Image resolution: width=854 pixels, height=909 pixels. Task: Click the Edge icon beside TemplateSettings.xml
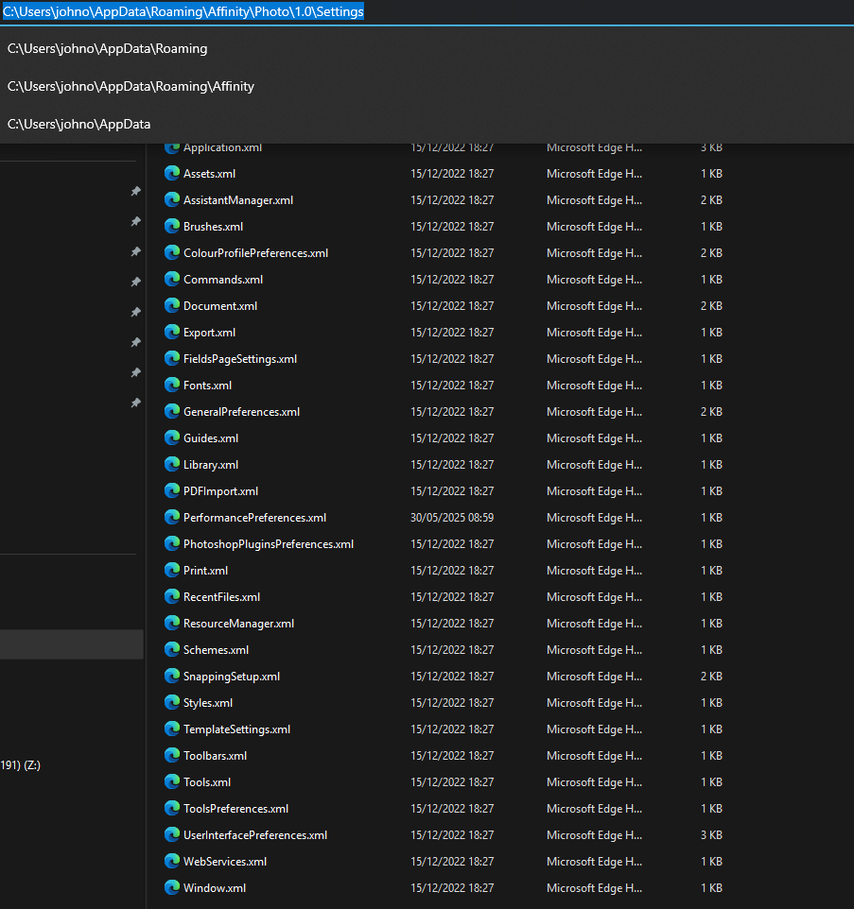pyautogui.click(x=172, y=729)
